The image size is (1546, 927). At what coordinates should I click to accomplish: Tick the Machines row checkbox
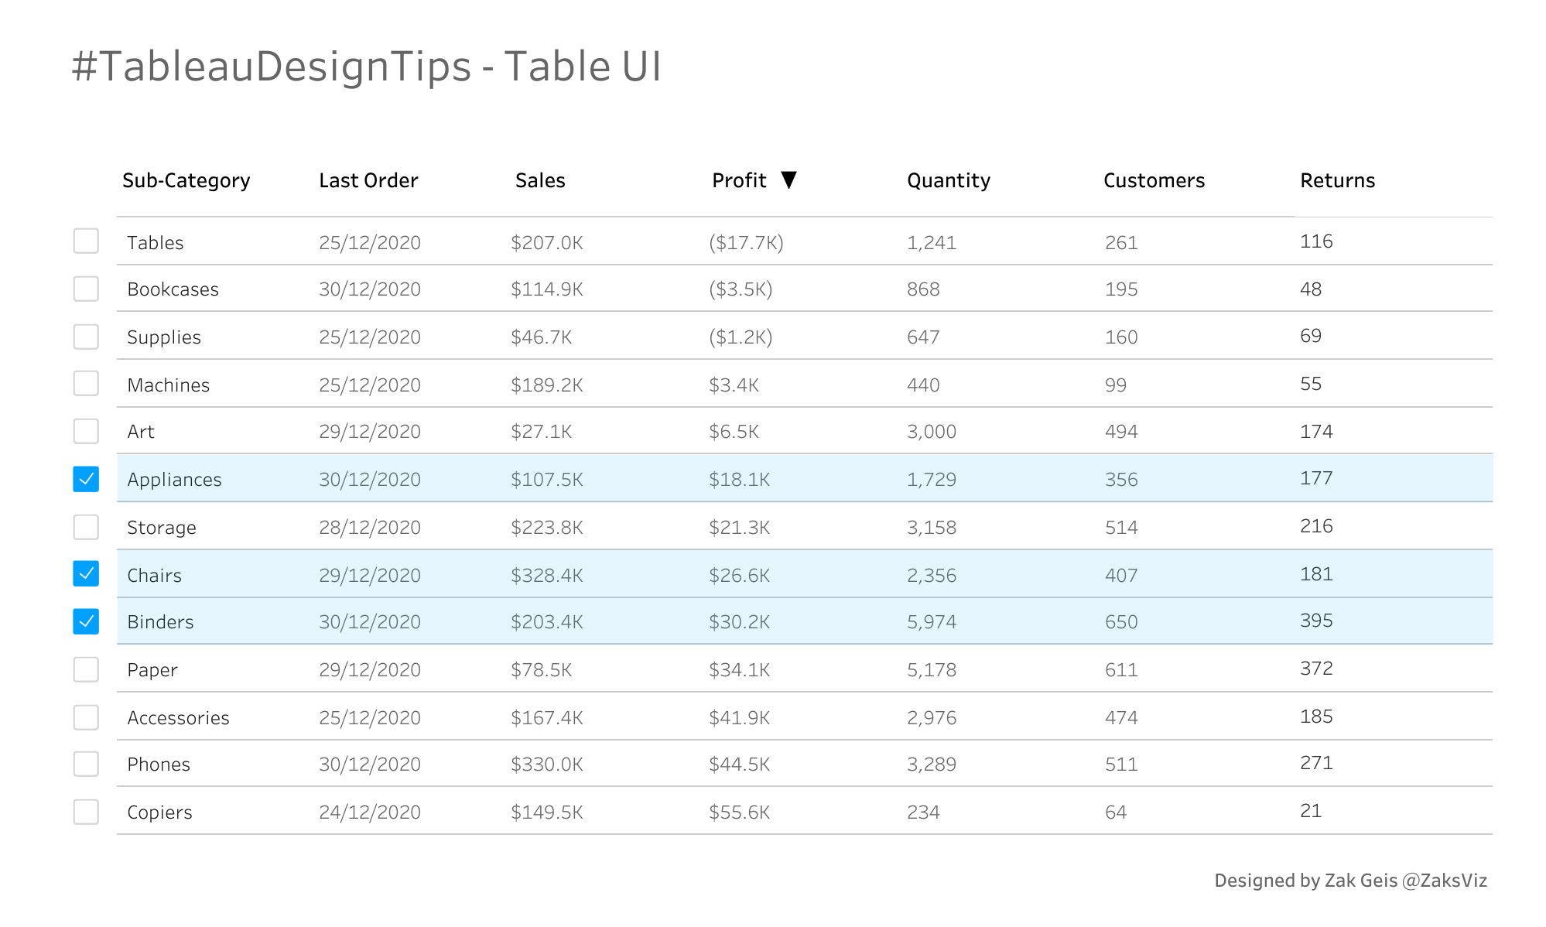point(86,383)
